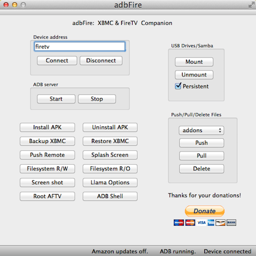Toggle the Persistent checkbox
Screen dimensions: 256x256
coord(178,86)
